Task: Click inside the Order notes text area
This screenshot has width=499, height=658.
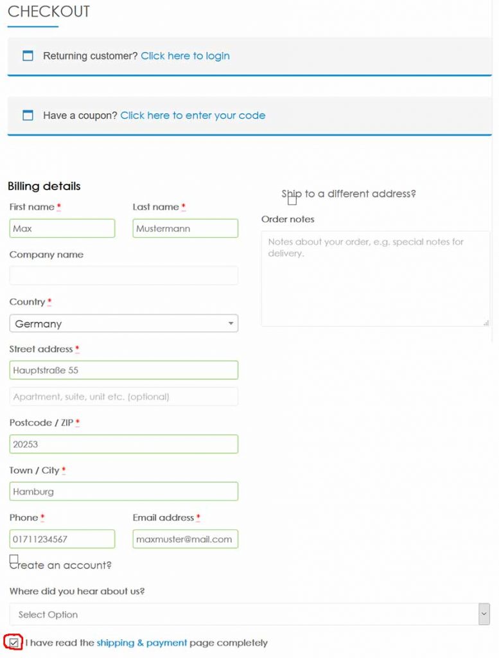Action: tap(375, 279)
